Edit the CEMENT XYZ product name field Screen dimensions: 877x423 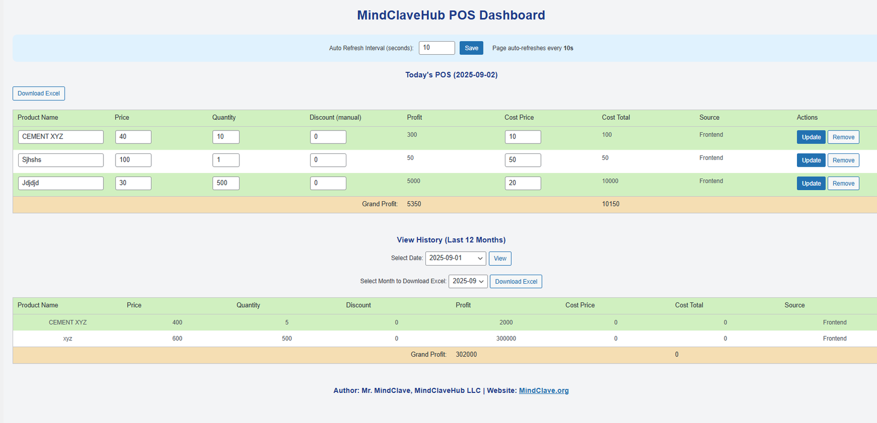click(61, 137)
